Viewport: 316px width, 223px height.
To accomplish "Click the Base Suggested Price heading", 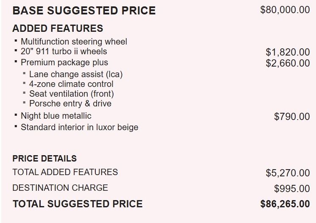I will coord(84,11).
